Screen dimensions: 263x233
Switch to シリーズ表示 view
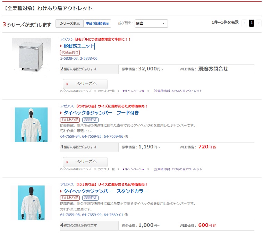70,24
